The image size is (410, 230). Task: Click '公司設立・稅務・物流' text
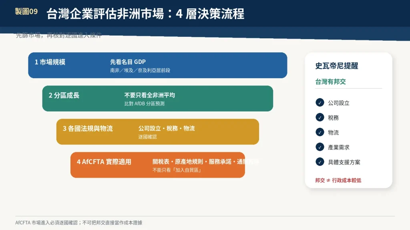[167, 128]
